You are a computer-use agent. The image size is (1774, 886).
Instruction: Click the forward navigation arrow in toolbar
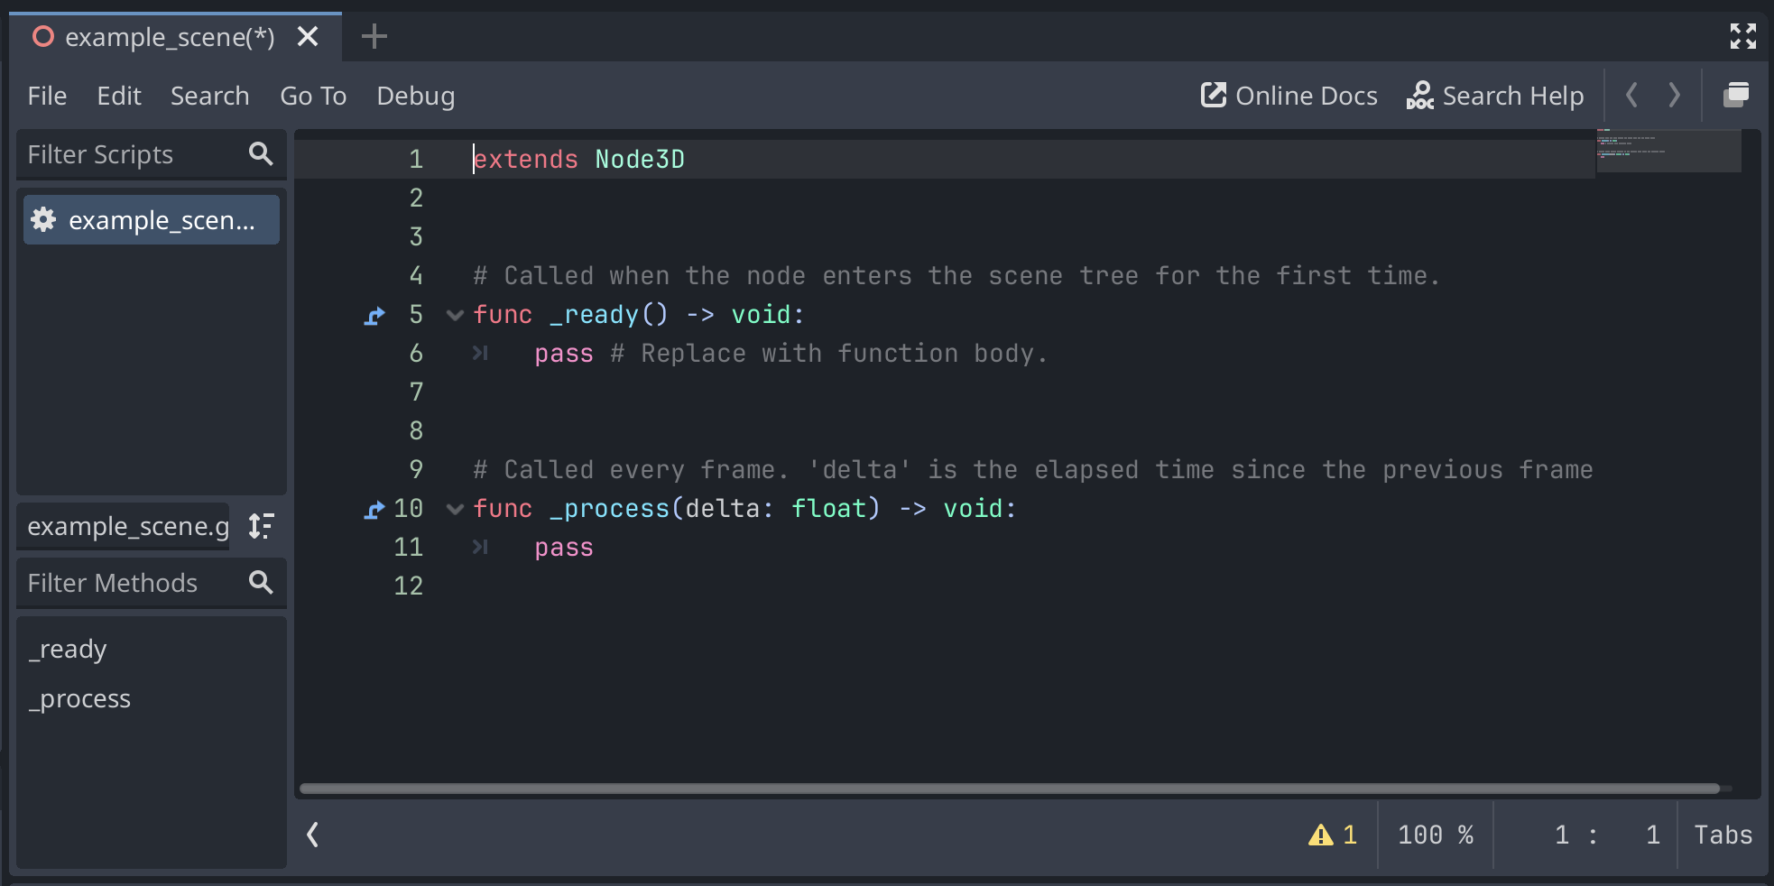pyautogui.click(x=1675, y=95)
